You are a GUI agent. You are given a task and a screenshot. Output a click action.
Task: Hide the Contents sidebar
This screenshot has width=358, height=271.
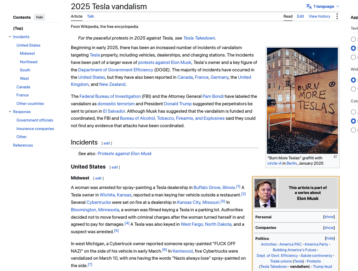(x=40, y=17)
